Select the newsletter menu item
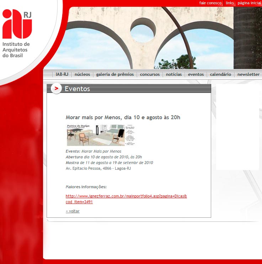Viewport: 262px width, 264px height. (x=248, y=74)
